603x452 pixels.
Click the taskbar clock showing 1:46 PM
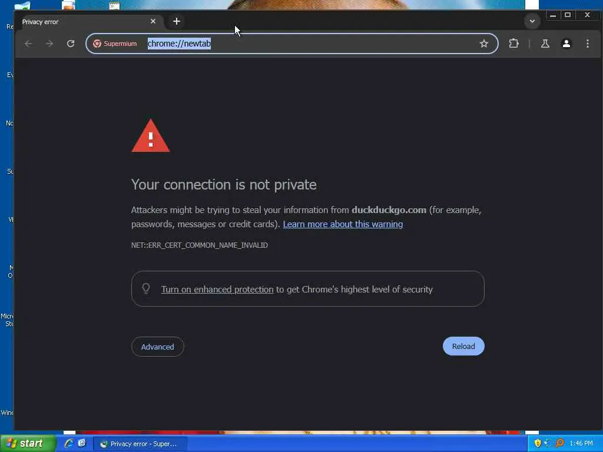pyautogui.click(x=581, y=444)
